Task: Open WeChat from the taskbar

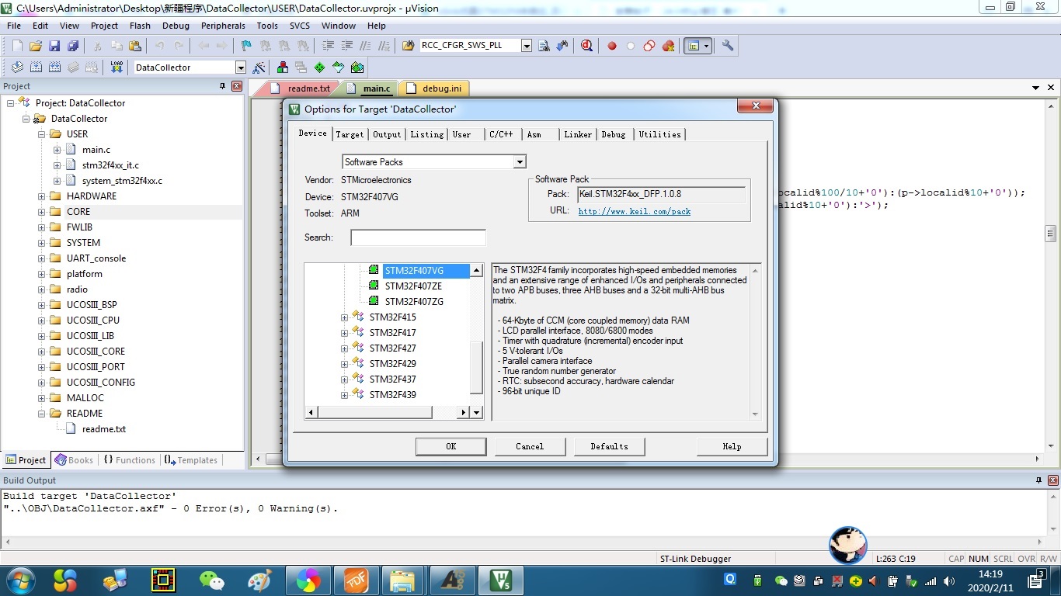Action: click(x=211, y=580)
